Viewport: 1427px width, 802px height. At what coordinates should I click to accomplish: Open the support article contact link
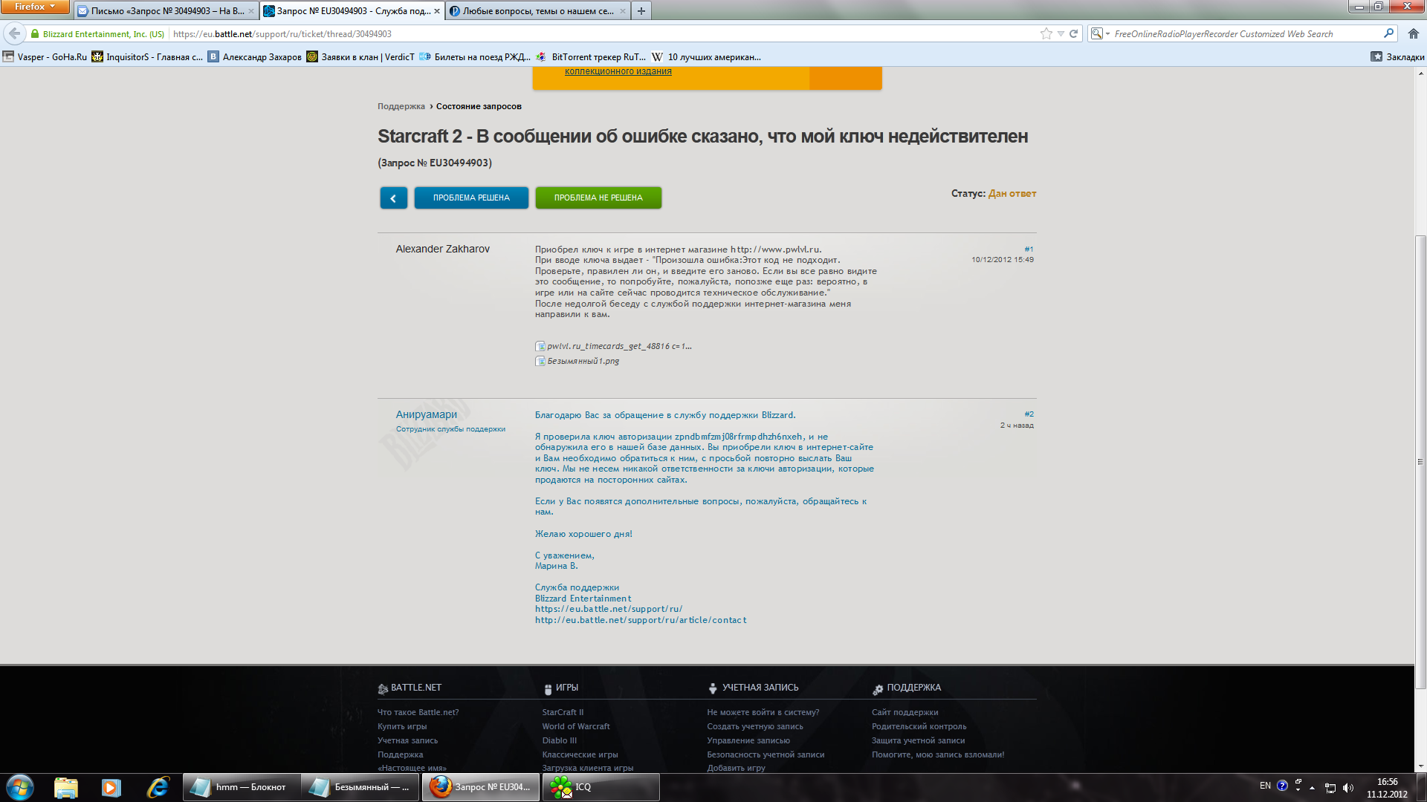click(x=641, y=620)
